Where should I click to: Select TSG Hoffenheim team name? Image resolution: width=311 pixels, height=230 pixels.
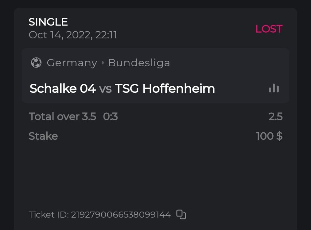click(x=165, y=89)
